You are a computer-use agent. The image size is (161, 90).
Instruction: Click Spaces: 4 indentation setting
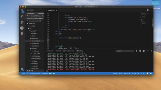click(x=127, y=73)
